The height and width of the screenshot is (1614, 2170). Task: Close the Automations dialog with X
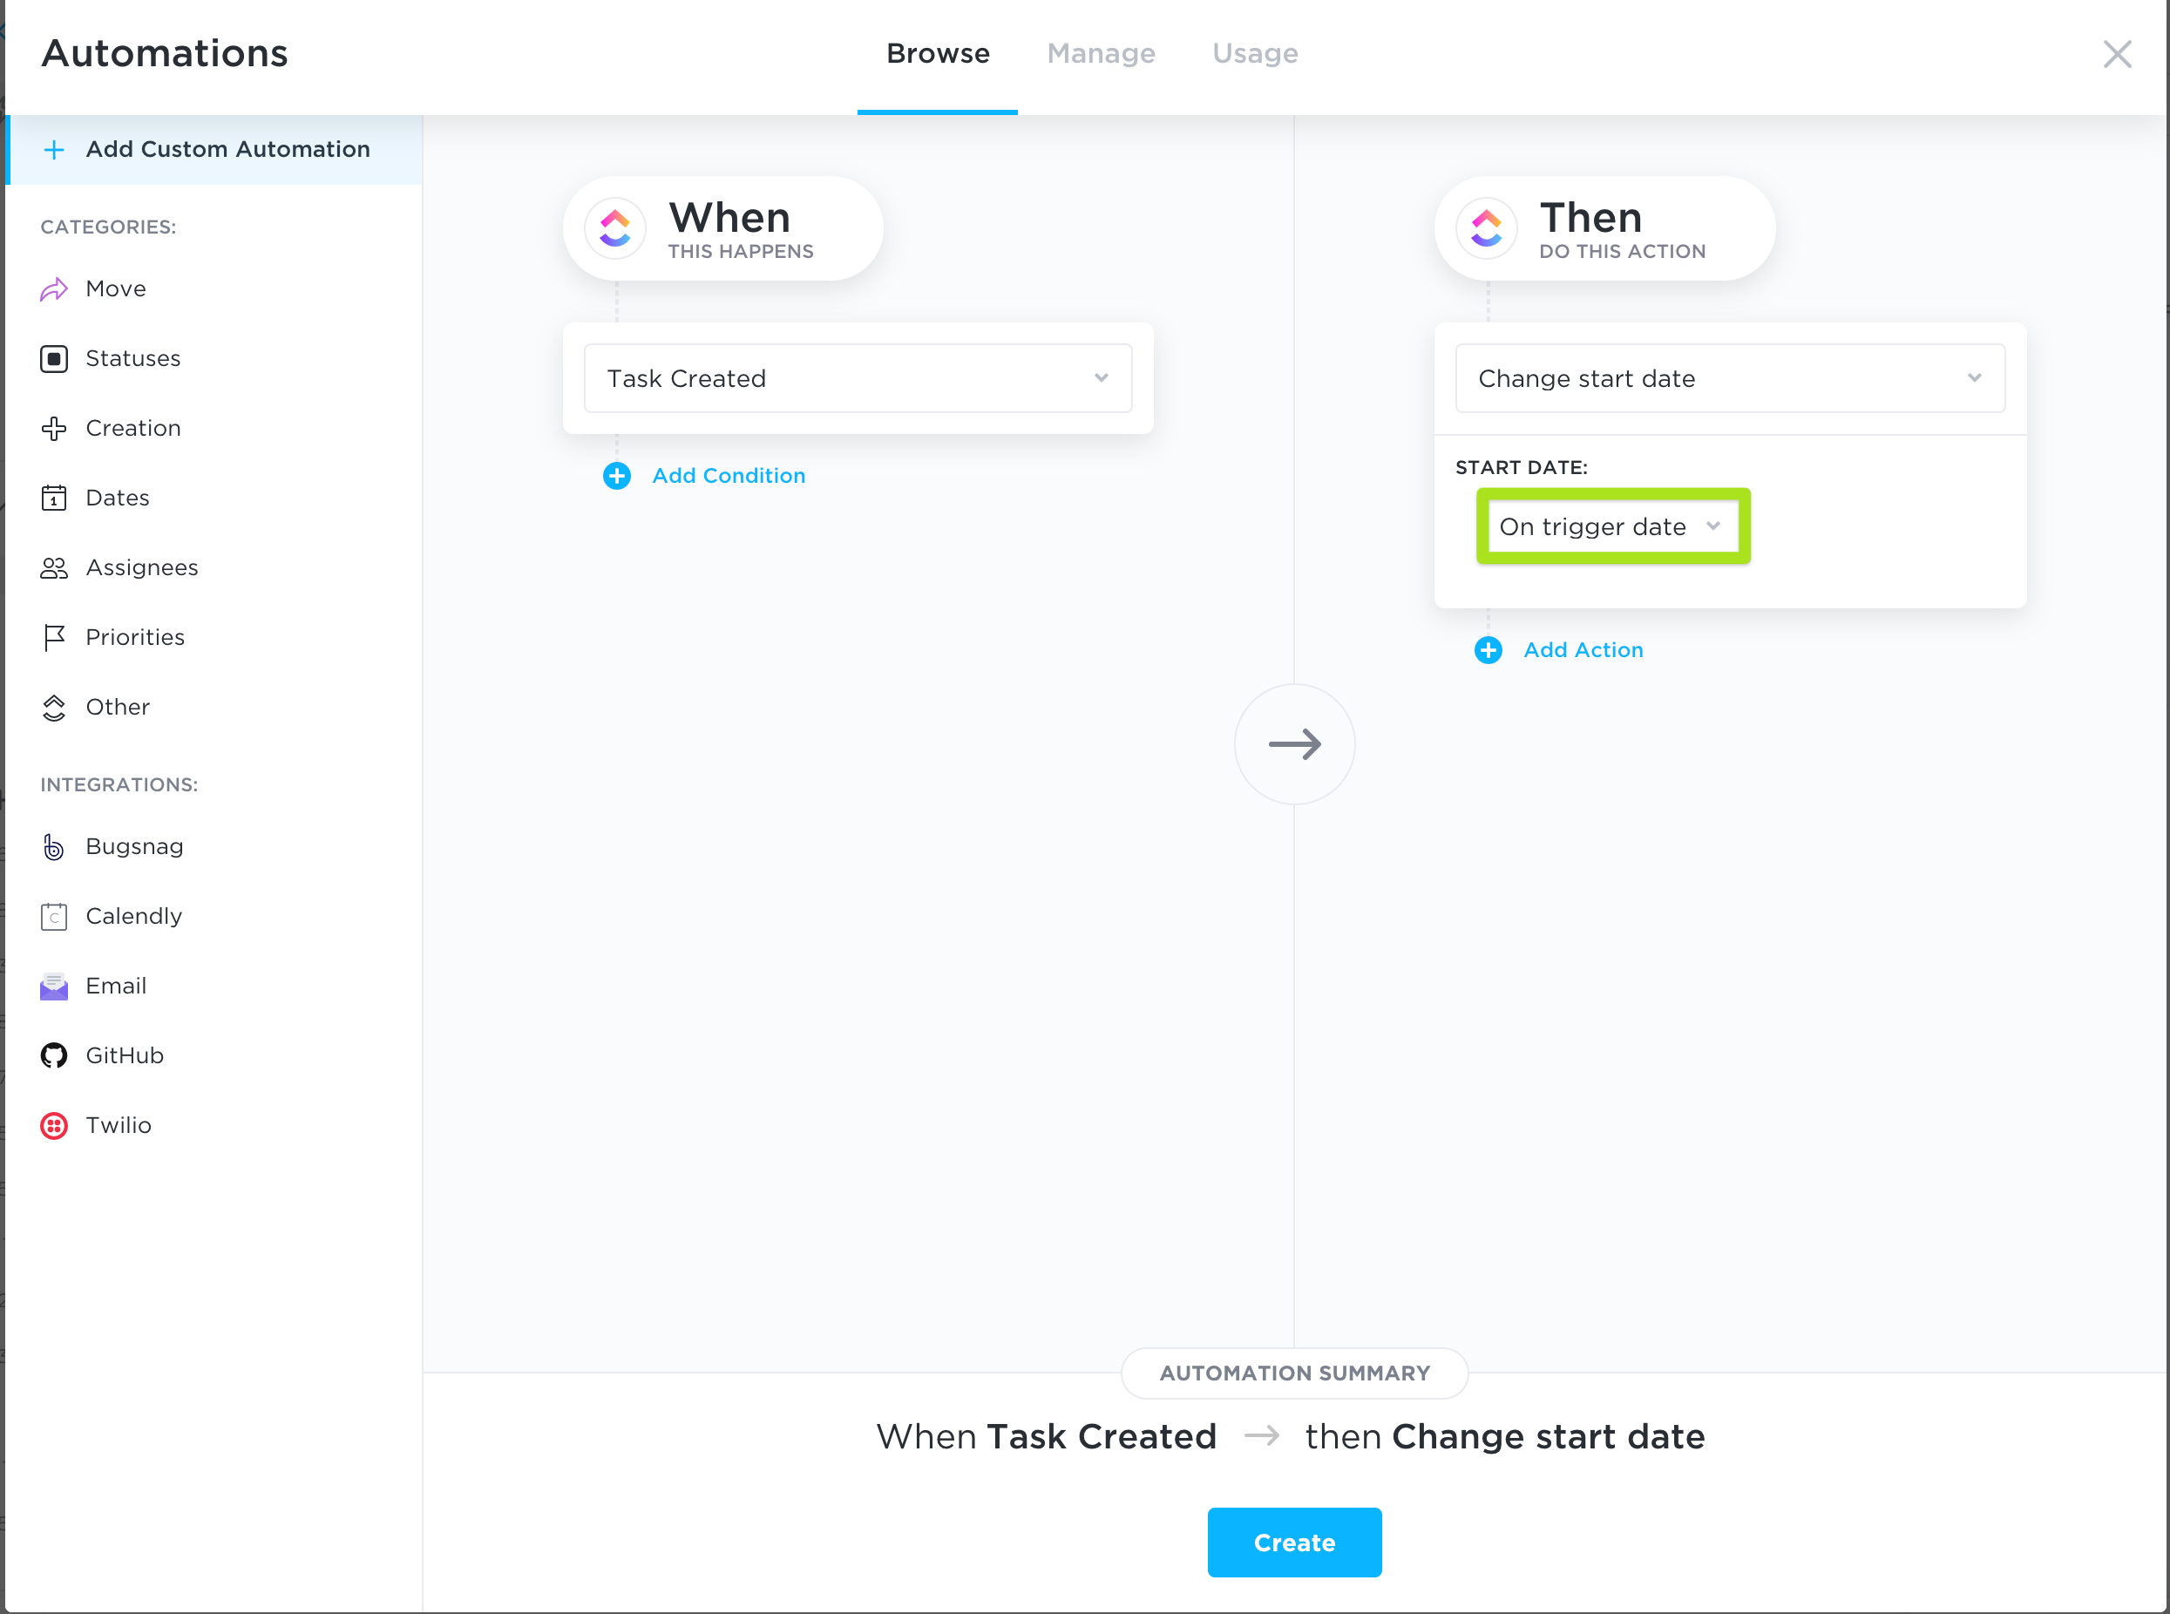2116,54
